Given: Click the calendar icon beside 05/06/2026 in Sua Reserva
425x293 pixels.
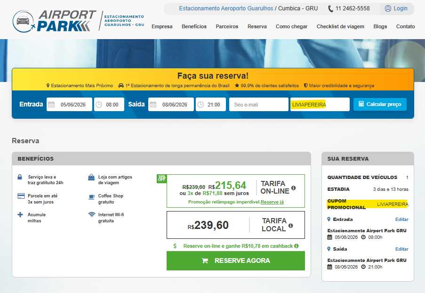Looking at the screenshot, I should [329, 237].
